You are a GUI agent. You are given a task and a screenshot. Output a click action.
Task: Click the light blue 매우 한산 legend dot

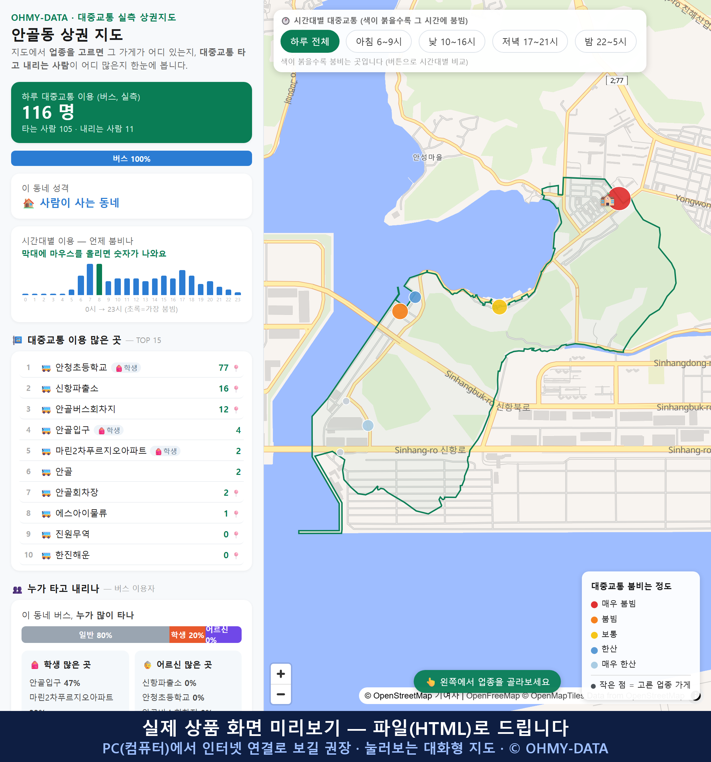coord(594,665)
